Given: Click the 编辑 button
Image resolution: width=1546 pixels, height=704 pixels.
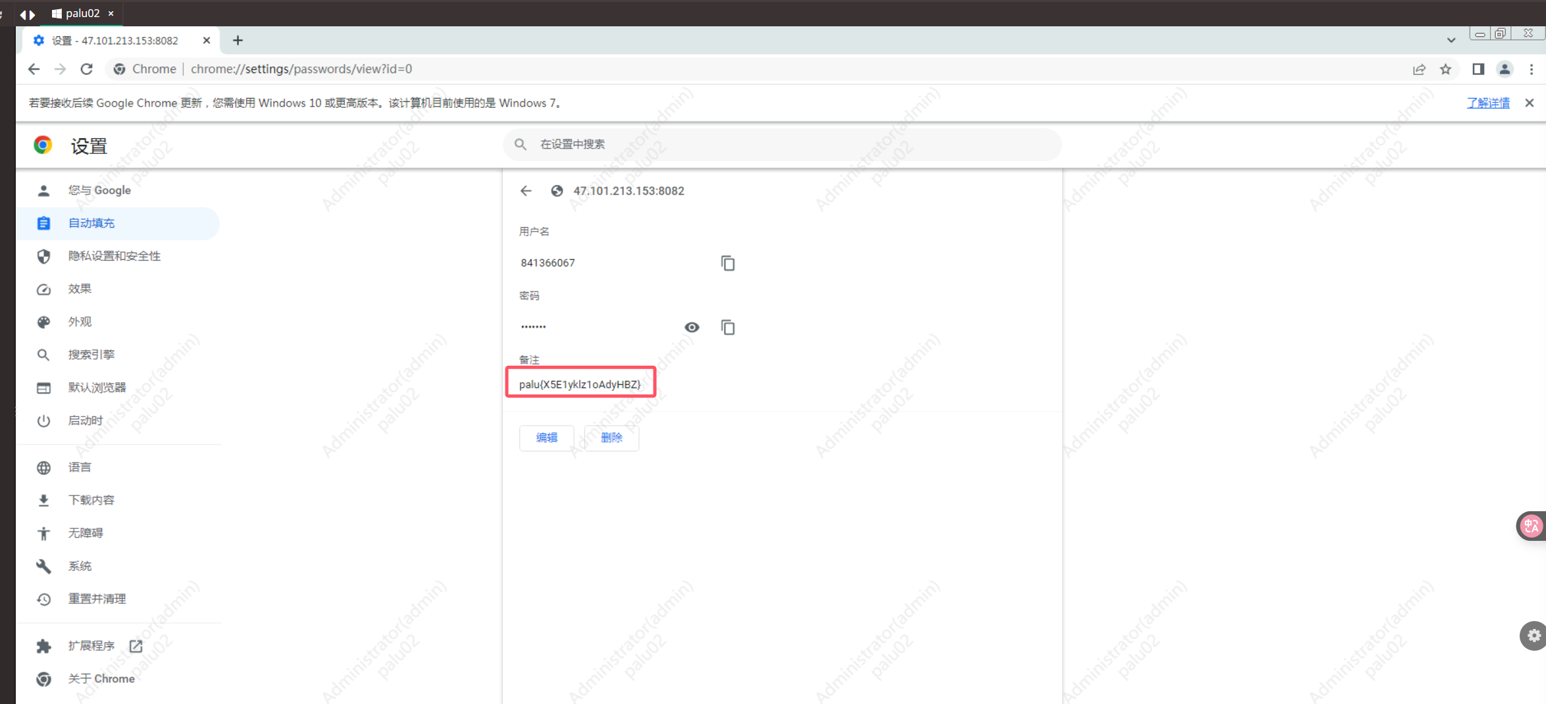Looking at the screenshot, I should coord(546,438).
